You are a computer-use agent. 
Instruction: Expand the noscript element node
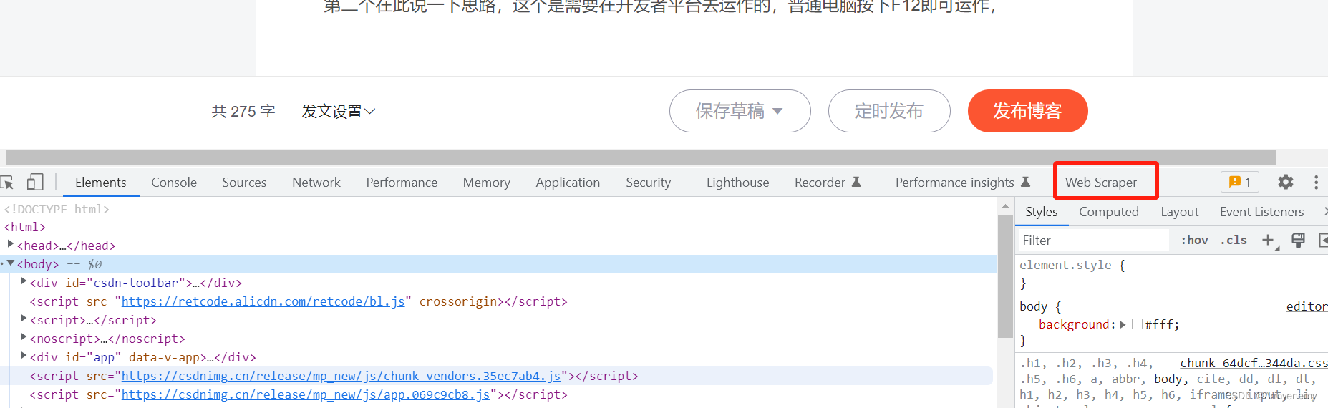23,338
